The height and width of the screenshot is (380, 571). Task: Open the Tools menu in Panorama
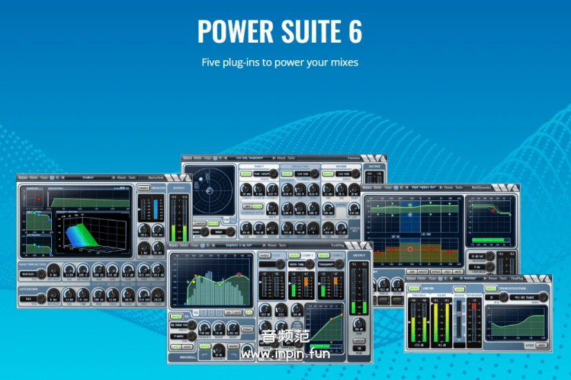tap(291, 158)
